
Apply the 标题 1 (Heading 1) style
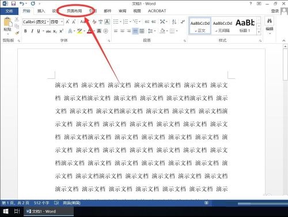point(245,26)
